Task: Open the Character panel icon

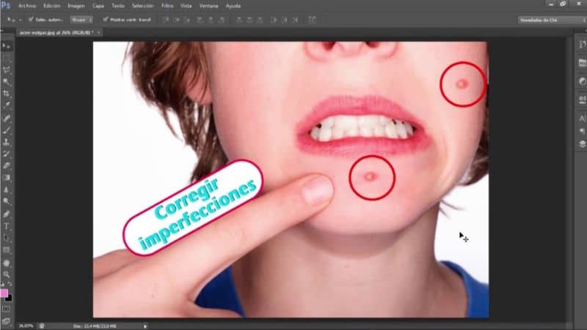Action: [582, 119]
